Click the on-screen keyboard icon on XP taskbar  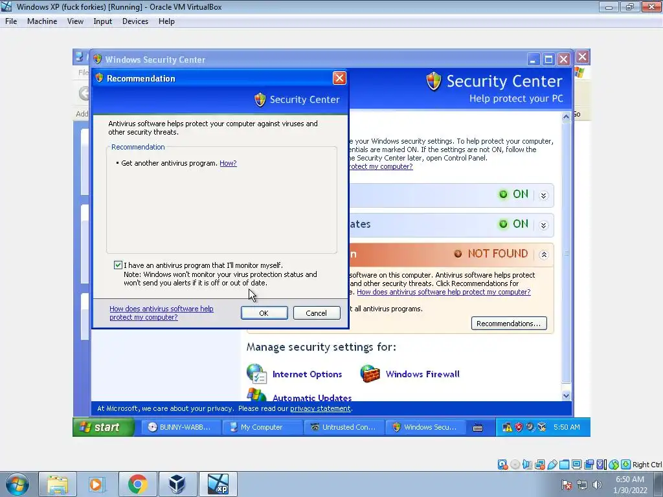pos(478,427)
